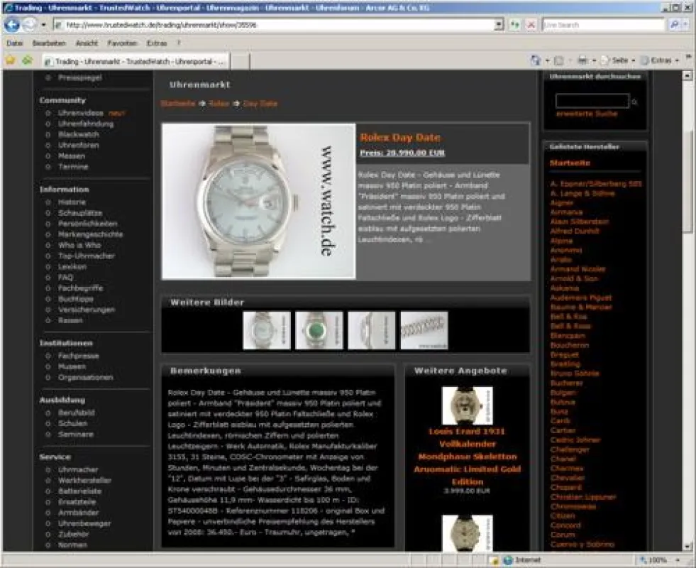This screenshot has height=568, width=696.
Task: Open Fachpresse under Institutionen
Action: (x=79, y=356)
